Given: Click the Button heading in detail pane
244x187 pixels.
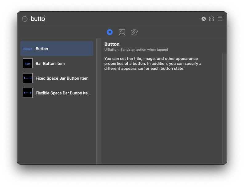Looking at the screenshot, I should [x=112, y=44].
